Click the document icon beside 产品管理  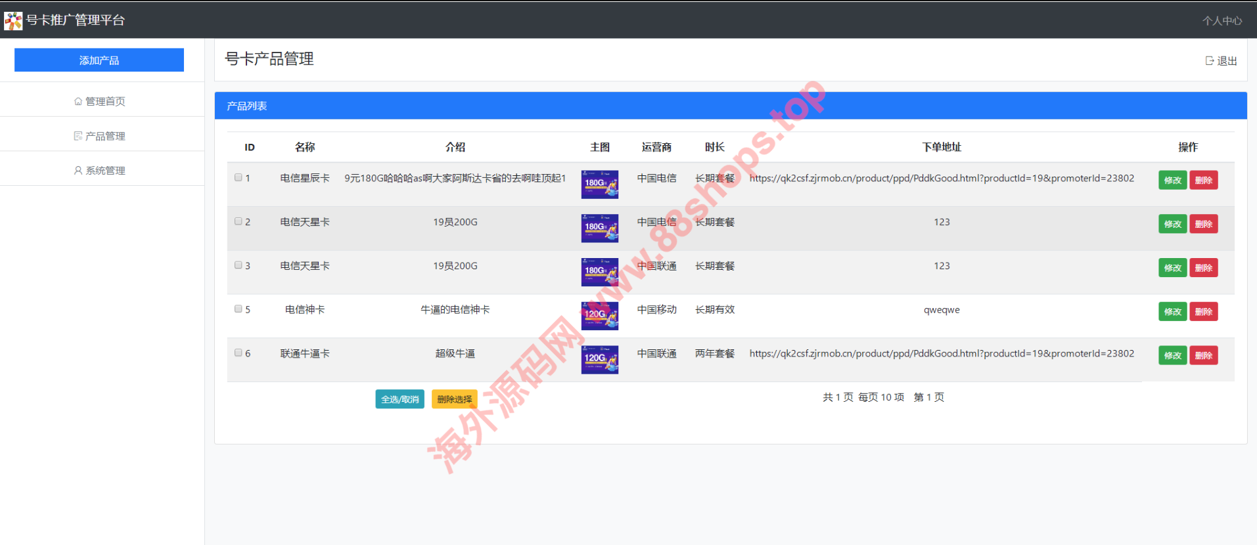pos(78,136)
